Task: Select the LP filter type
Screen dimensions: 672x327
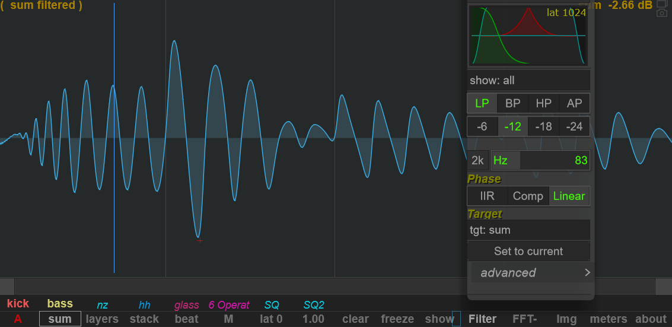Action: (482, 103)
